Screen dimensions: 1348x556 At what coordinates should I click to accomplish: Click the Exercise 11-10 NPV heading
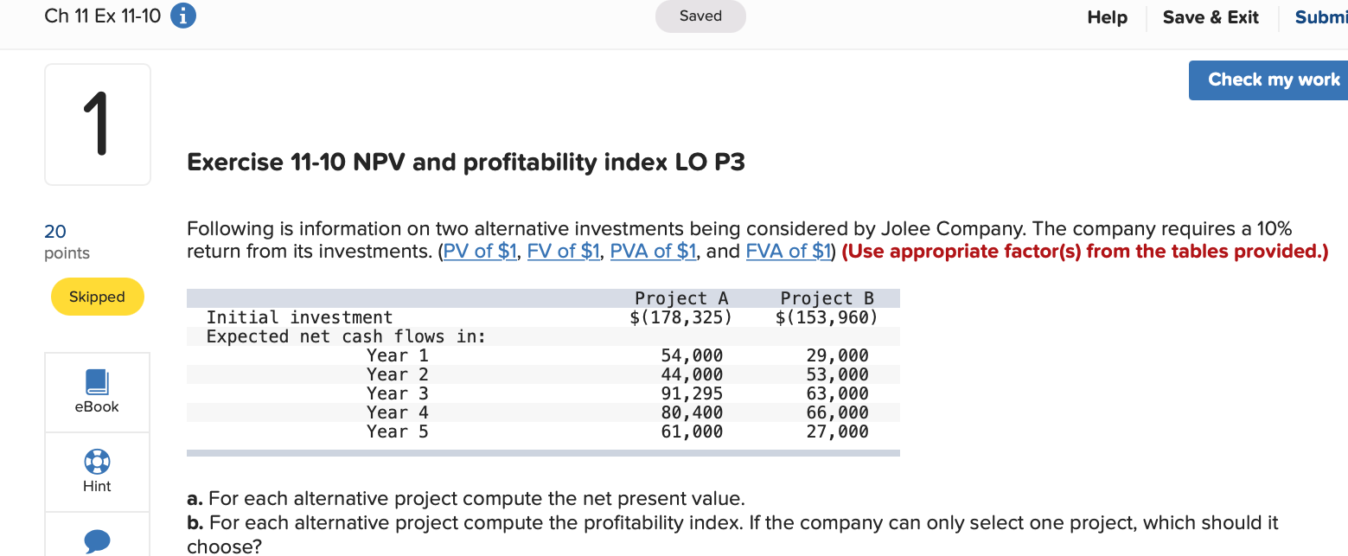coord(466,163)
